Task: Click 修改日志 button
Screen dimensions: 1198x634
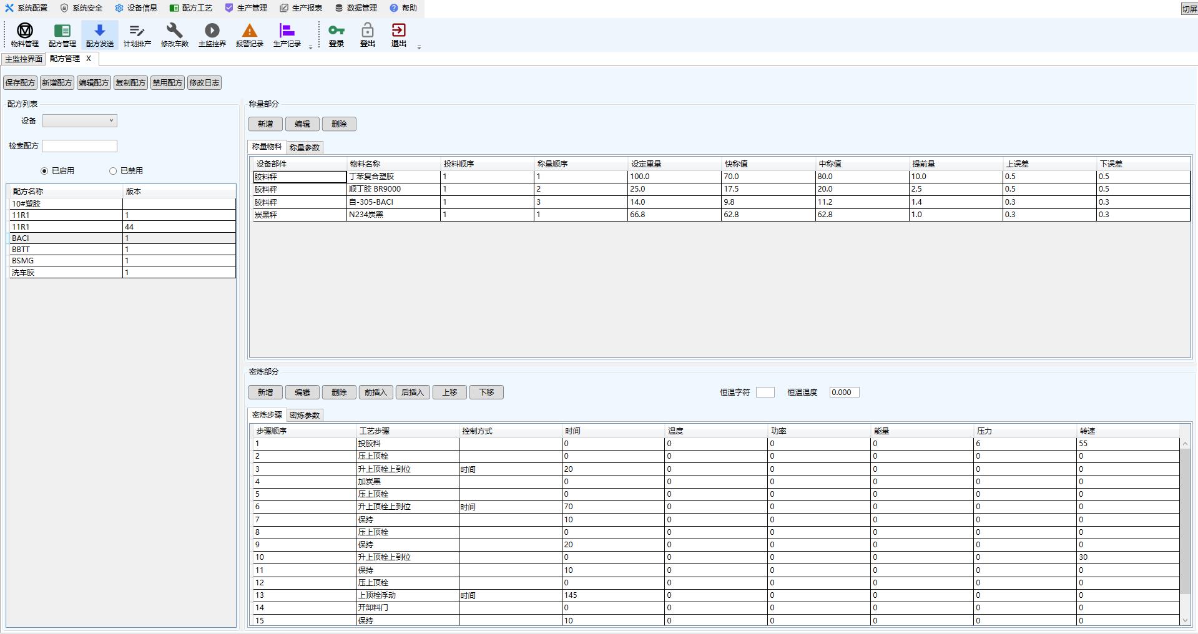Action: 205,83
